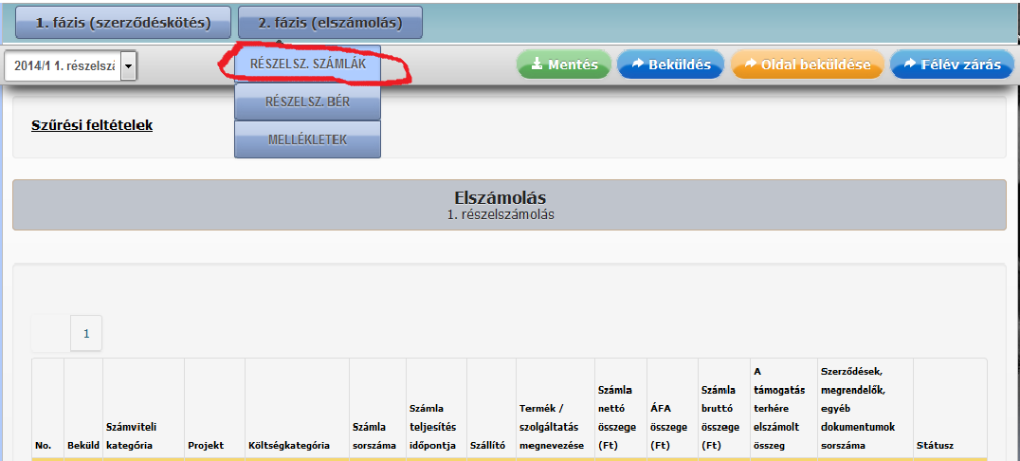Click the Projekt column header
The image size is (1020, 461).
214,410
